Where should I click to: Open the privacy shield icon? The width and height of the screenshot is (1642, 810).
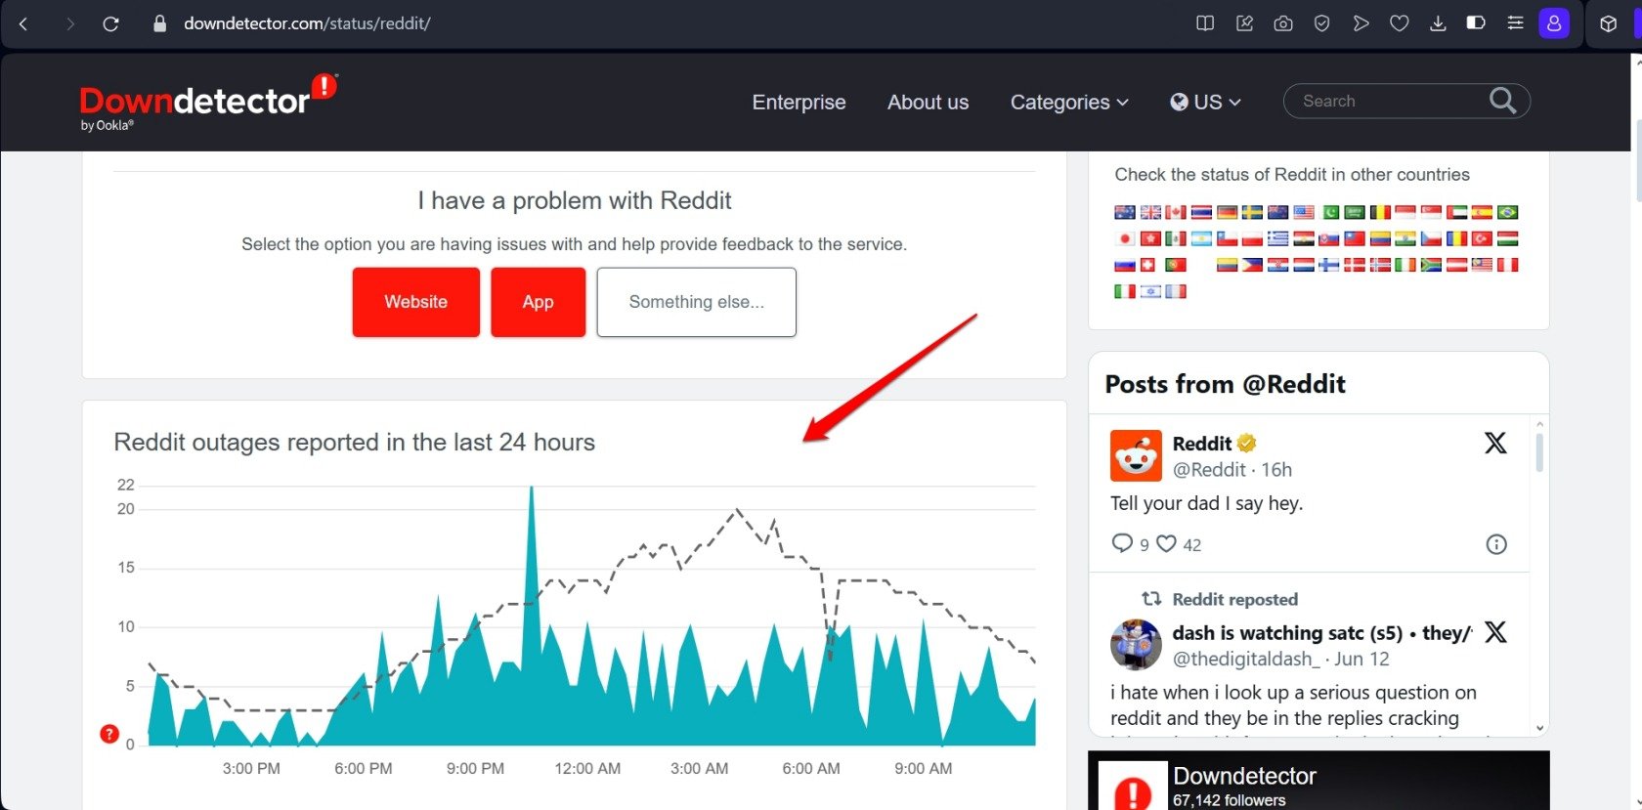[x=1321, y=23]
